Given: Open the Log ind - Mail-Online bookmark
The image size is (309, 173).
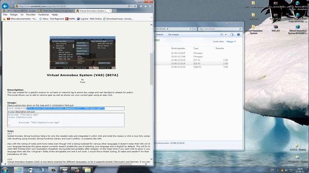Looking at the screenshot, I should (x=89, y=19).
